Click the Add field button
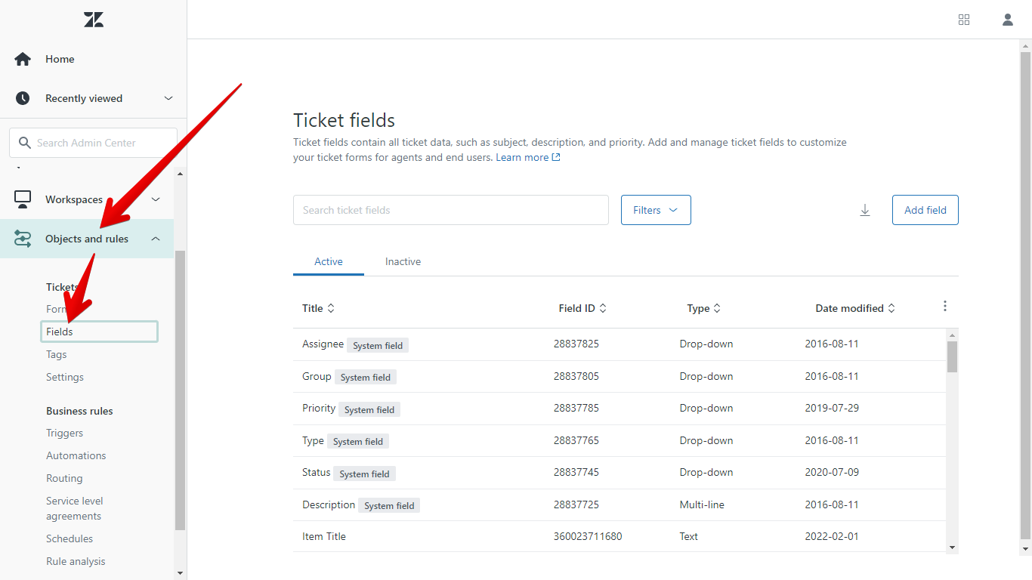 point(925,210)
